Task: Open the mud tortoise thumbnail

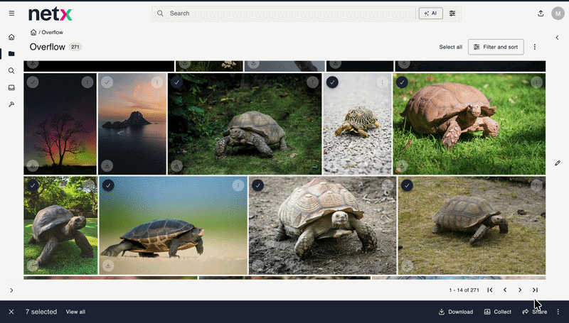Action: pyautogui.click(x=323, y=226)
